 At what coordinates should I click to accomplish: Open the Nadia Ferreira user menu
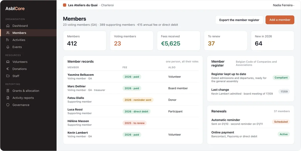pos(283,5)
